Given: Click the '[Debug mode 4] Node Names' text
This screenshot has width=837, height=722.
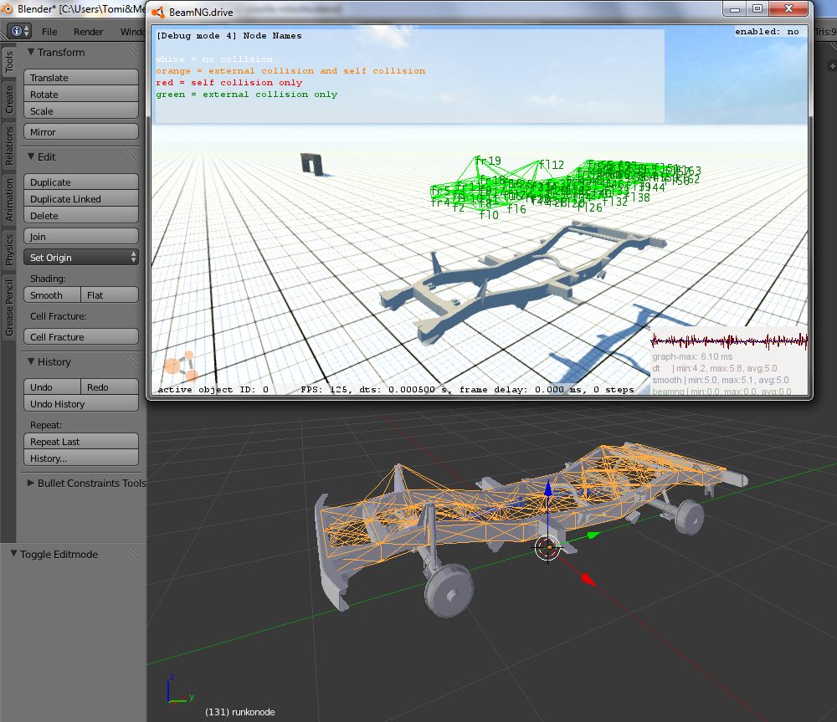Looking at the screenshot, I should point(229,36).
